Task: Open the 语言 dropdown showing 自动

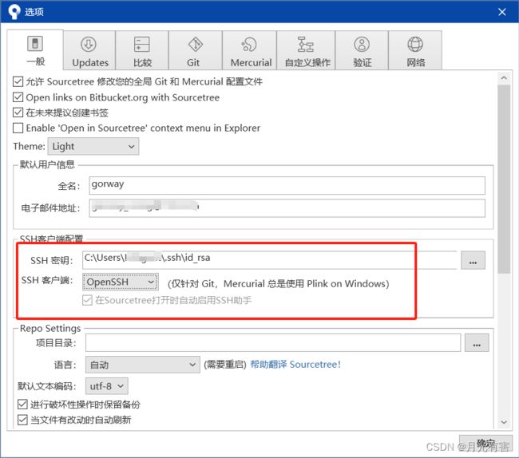Action: coord(143,365)
